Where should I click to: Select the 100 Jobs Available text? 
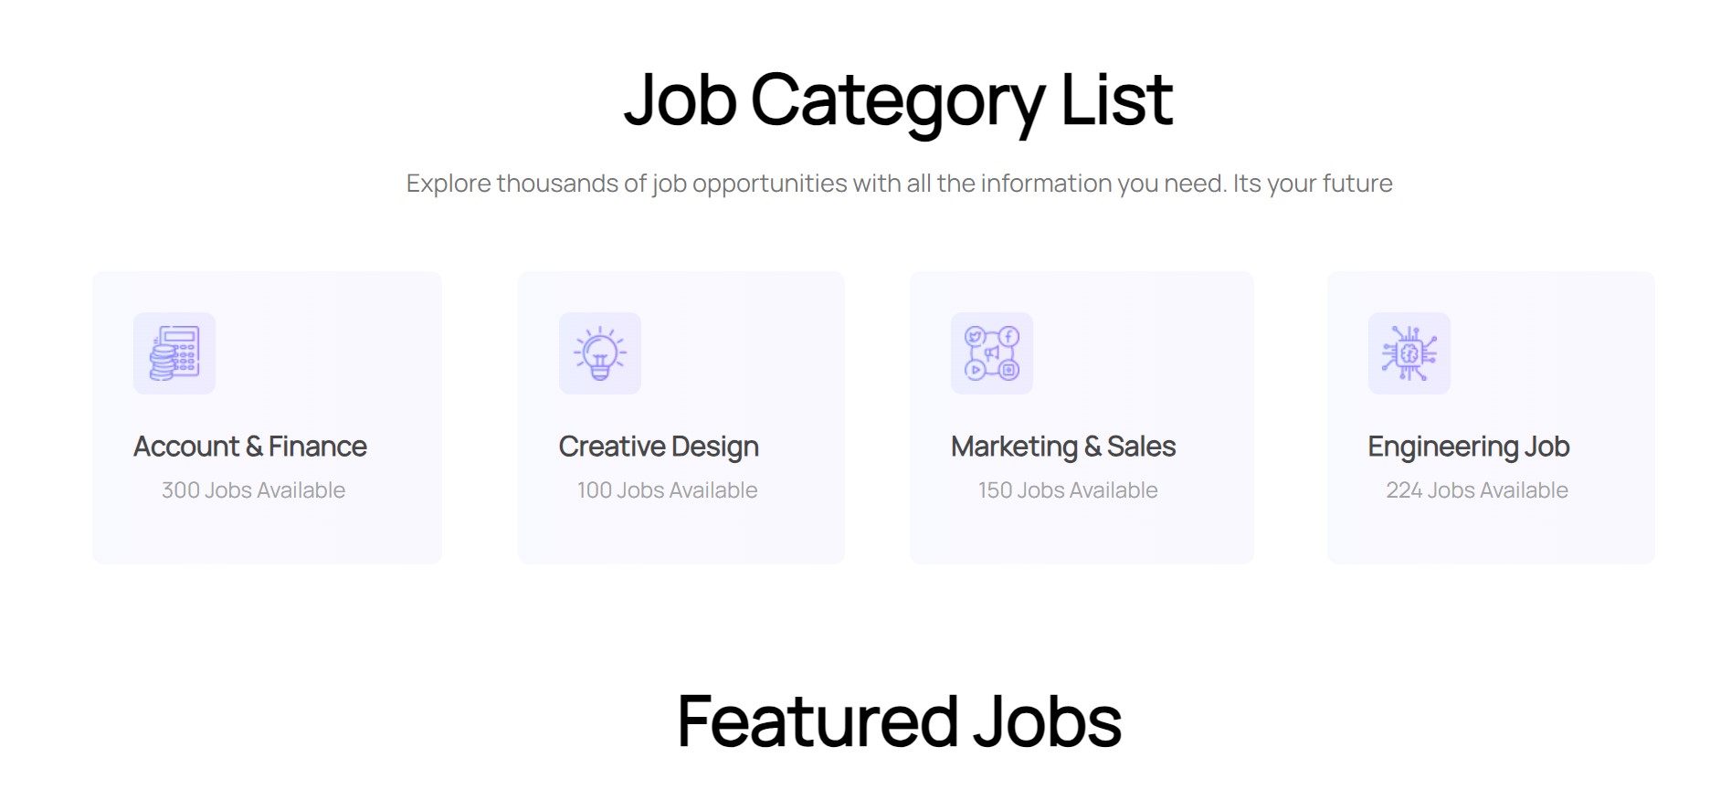click(x=667, y=490)
